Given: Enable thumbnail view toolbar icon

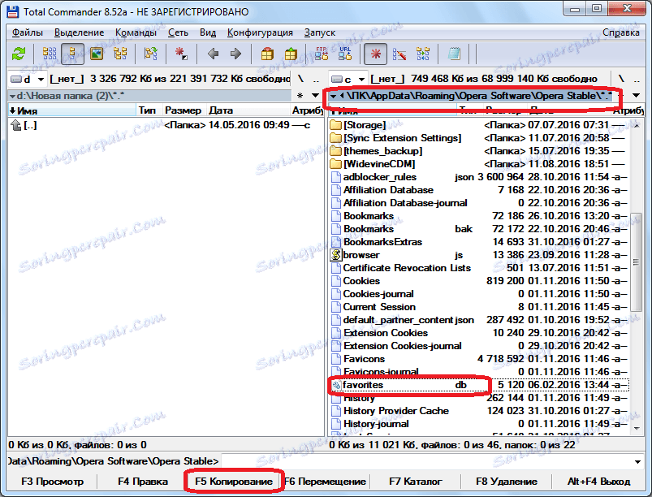Looking at the screenshot, I should click(x=97, y=54).
